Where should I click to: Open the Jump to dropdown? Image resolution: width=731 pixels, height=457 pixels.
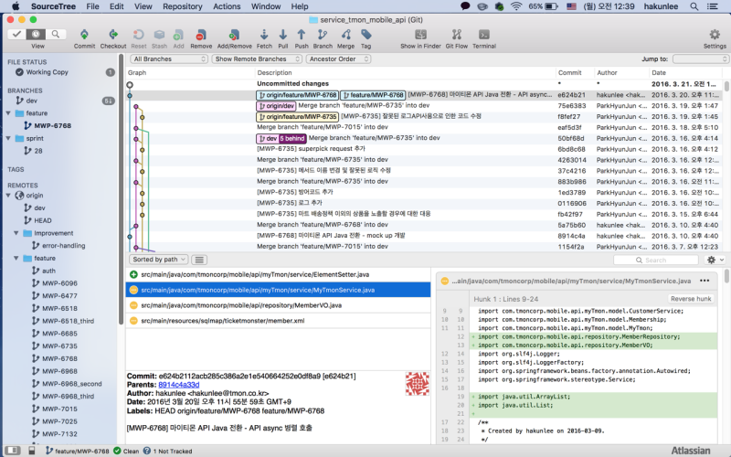click(x=700, y=59)
